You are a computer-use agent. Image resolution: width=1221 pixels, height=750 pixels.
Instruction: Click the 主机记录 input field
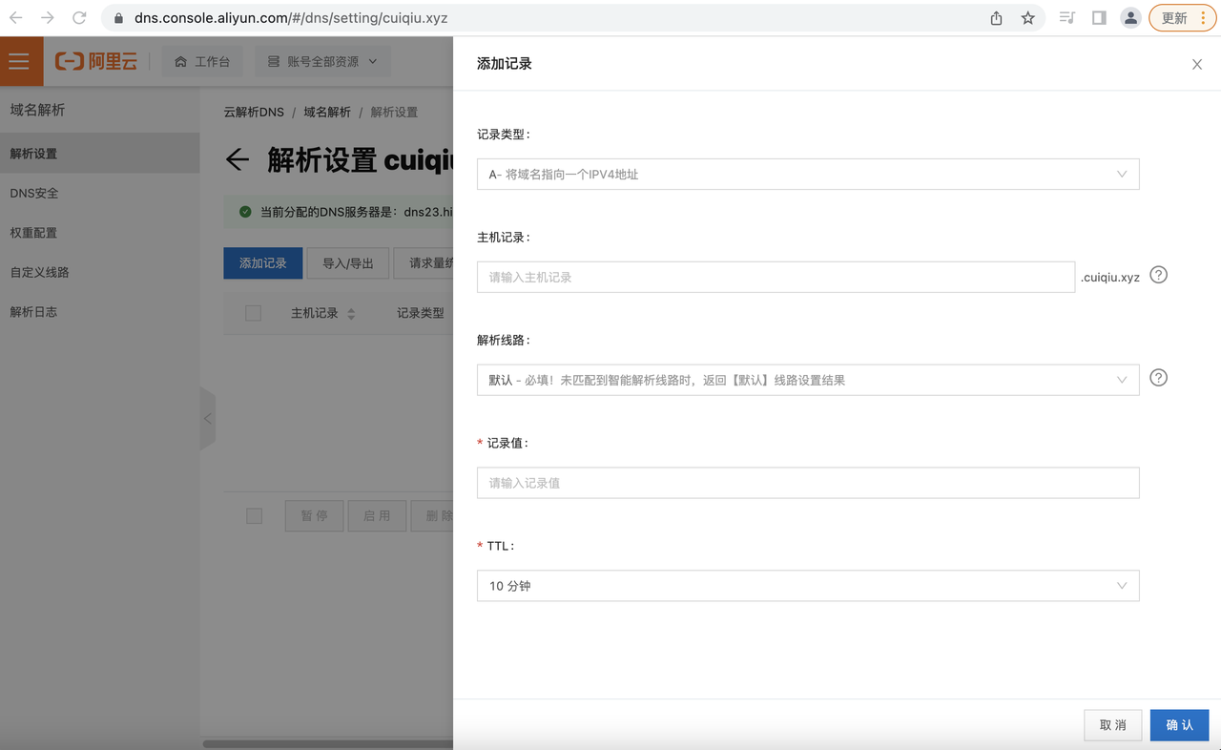pos(776,277)
